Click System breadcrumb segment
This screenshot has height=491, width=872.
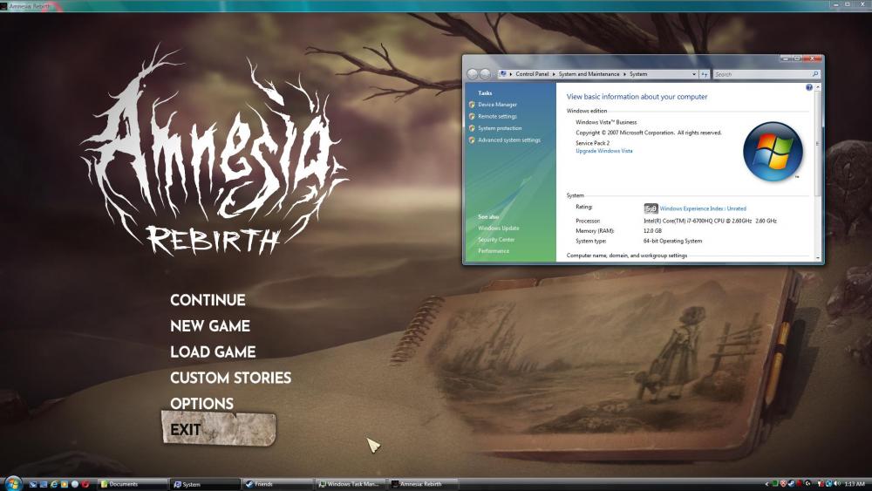point(638,74)
